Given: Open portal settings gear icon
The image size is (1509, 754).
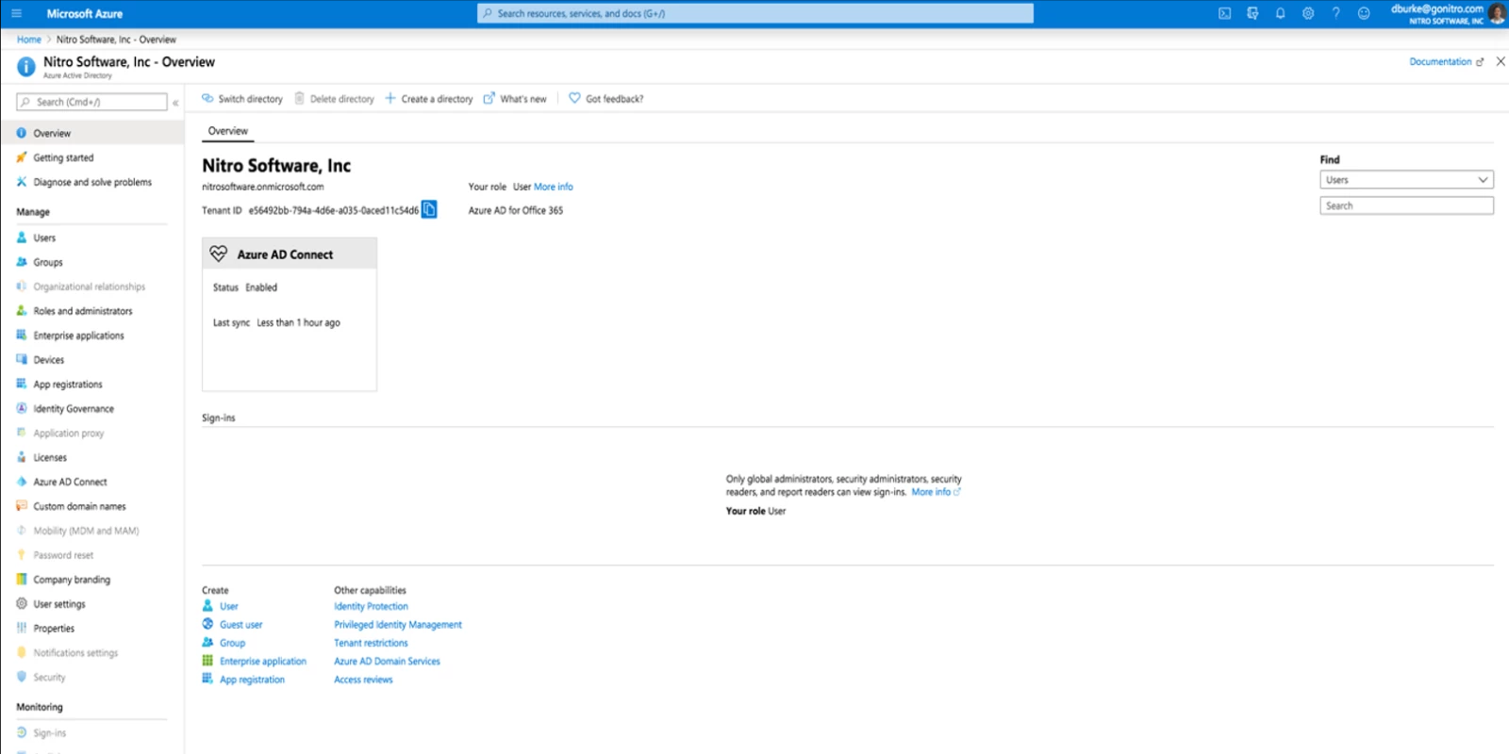Looking at the screenshot, I should [1308, 13].
